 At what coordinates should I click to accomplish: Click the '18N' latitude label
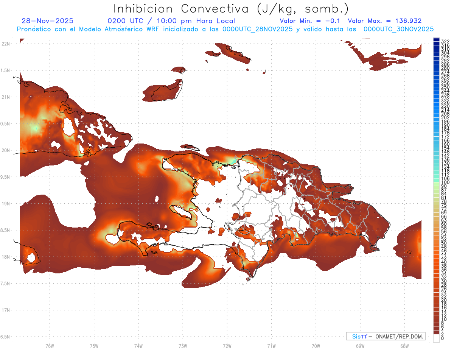(6, 257)
